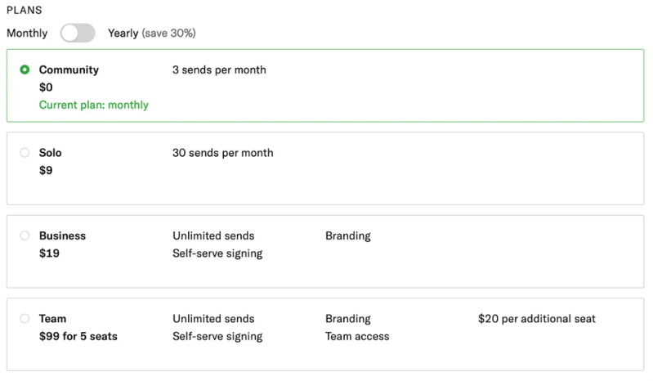Click "3 sends per month" in Community card
Viewport: 653px width, 381px height.
pos(219,69)
